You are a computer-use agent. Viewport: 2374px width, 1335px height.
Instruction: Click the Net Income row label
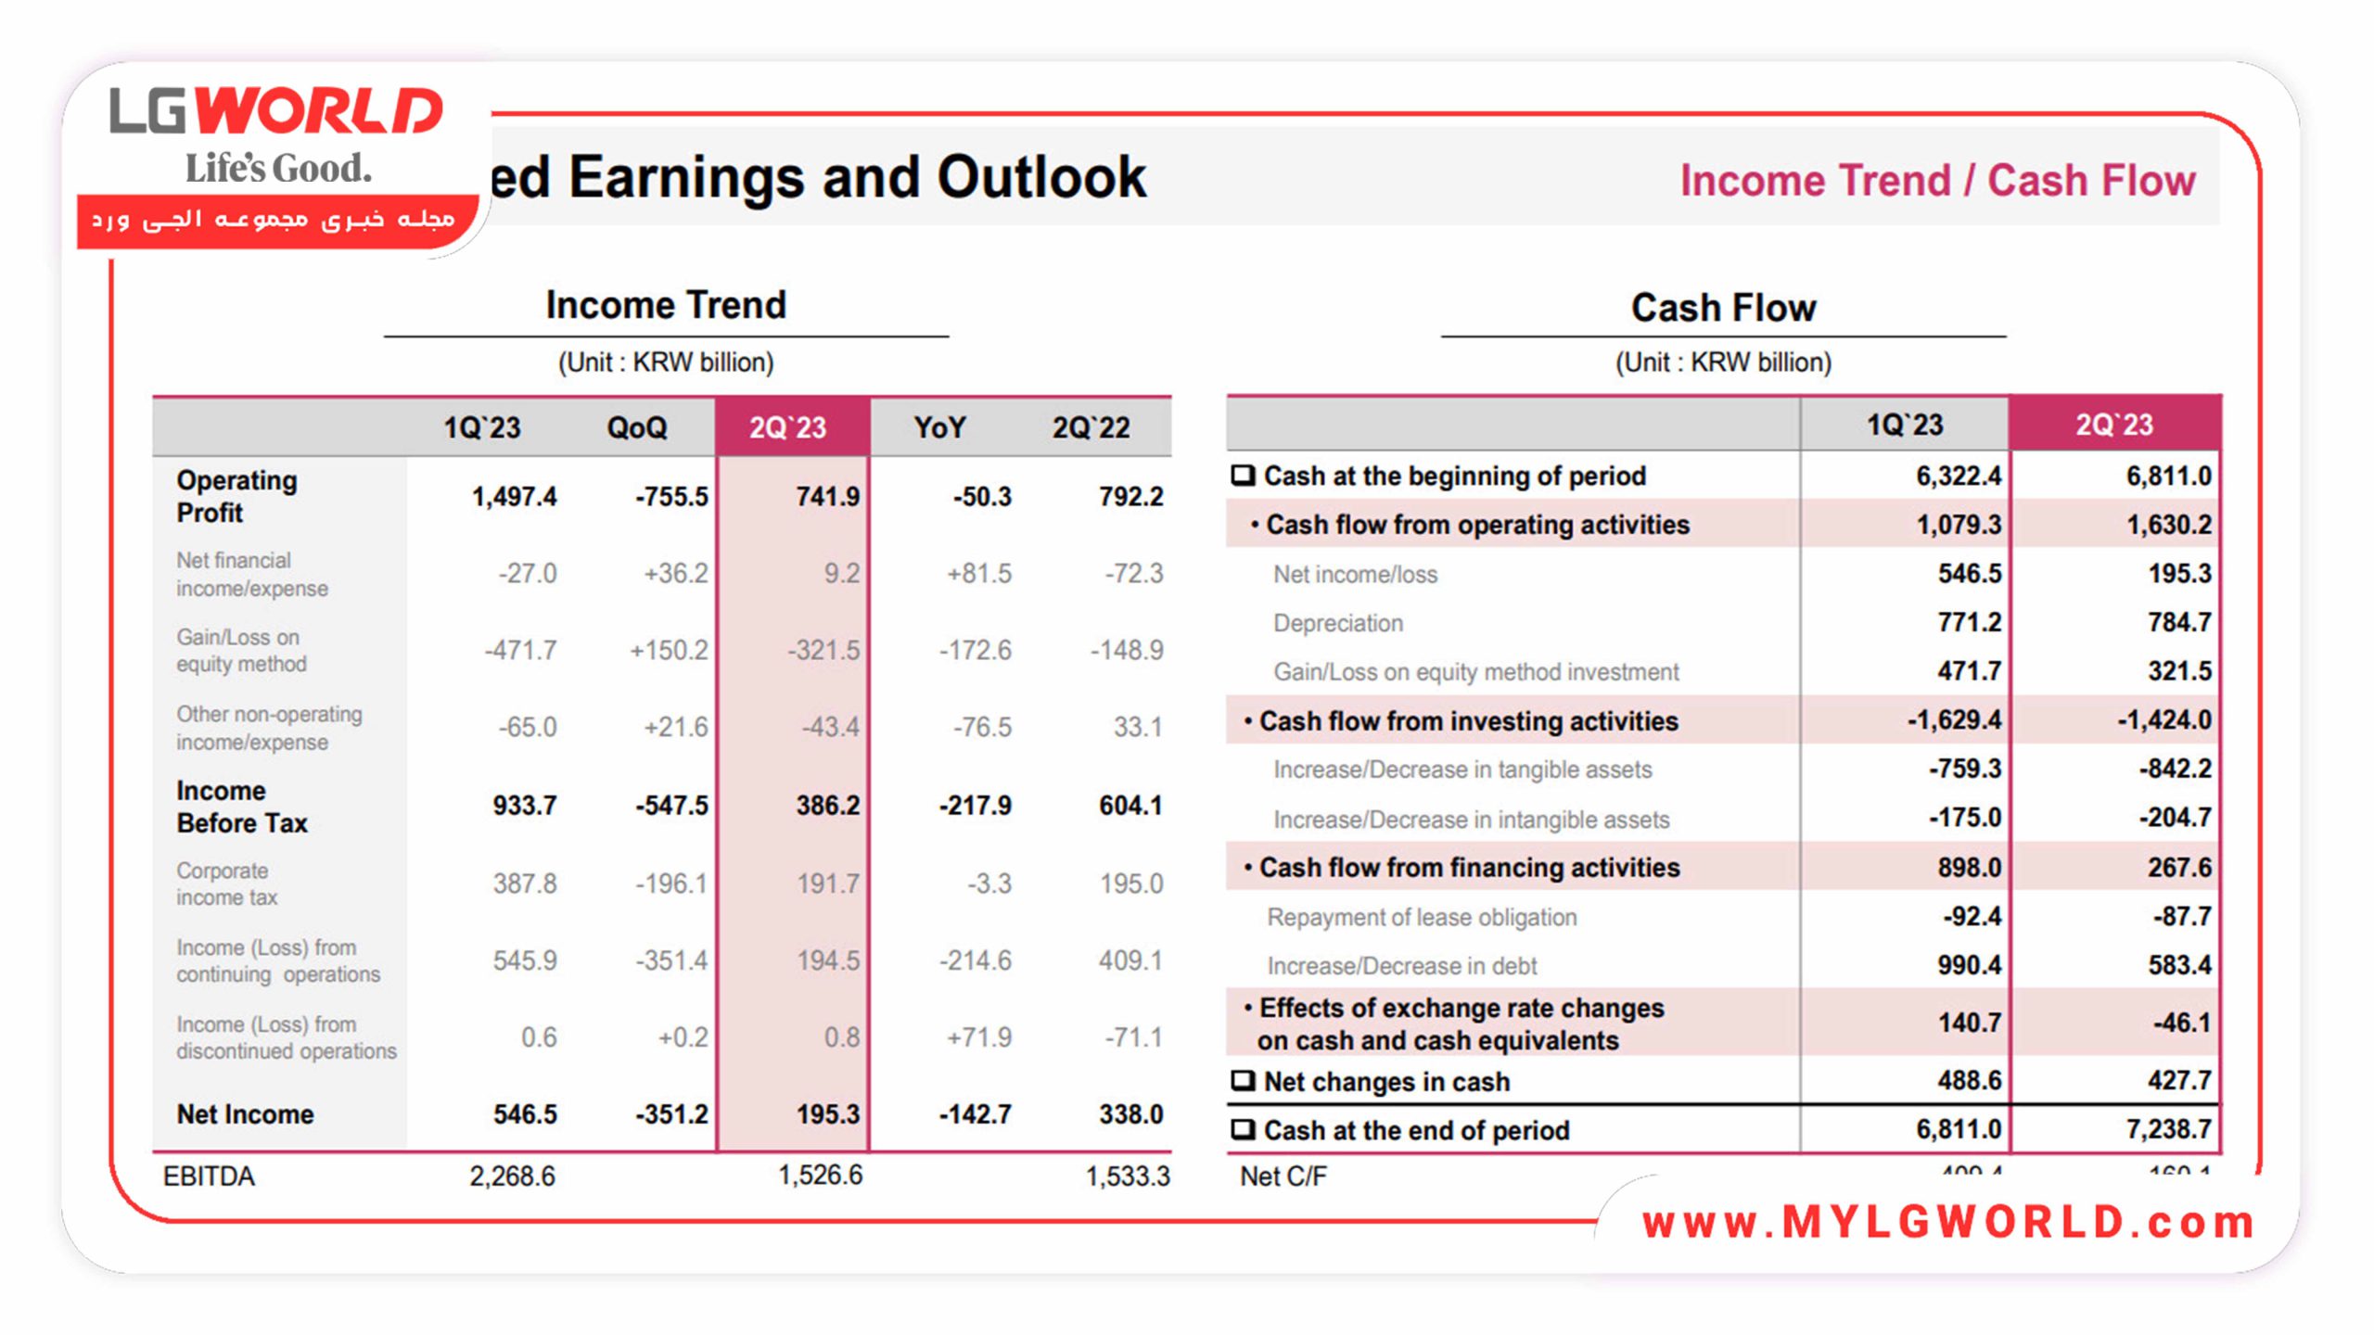245,1114
